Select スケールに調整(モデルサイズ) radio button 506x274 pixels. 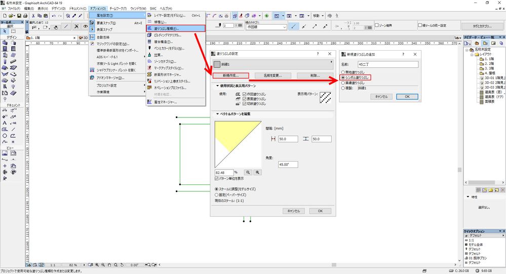217,189
